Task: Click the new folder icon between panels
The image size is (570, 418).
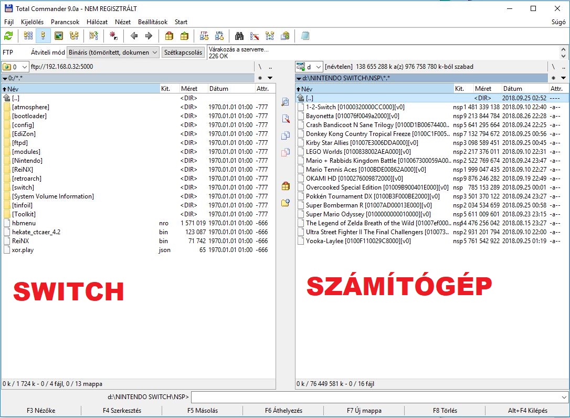Action: [286, 203]
